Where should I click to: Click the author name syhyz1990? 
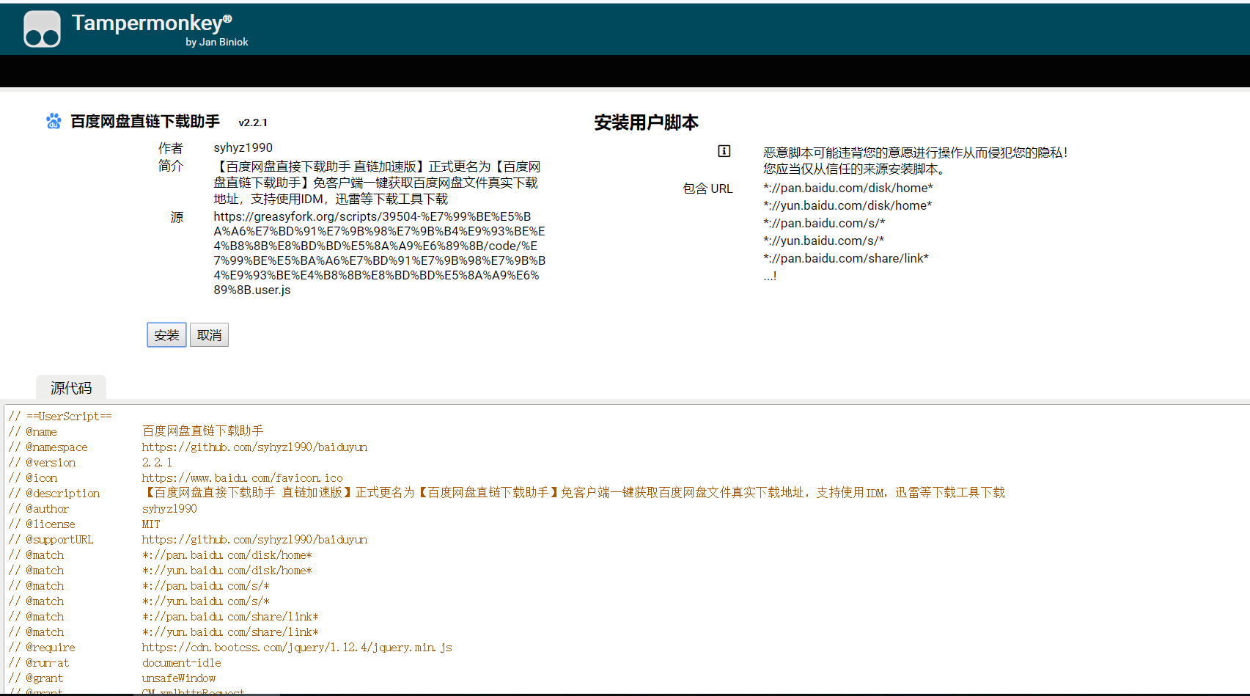[x=242, y=147]
